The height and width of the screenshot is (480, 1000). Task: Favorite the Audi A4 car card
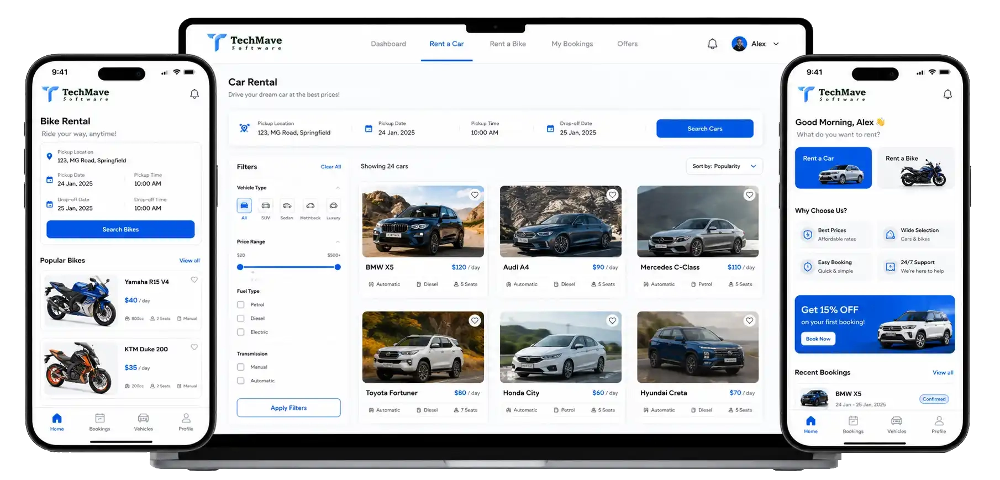(x=612, y=195)
